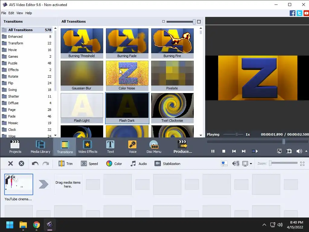The height and width of the screenshot is (232, 309).
Task: Open File Explorer from taskbar
Action: point(23,225)
